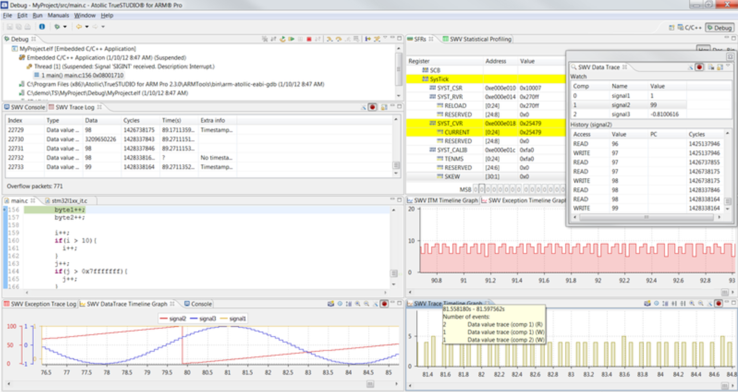The width and height of the screenshot is (738, 392).
Task: Click the red Terminate icon in Debug view
Action: [x=309, y=39]
